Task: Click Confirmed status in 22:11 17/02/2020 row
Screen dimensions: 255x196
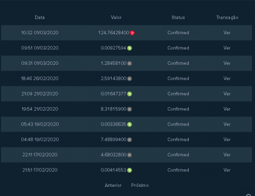Action: tap(178, 155)
